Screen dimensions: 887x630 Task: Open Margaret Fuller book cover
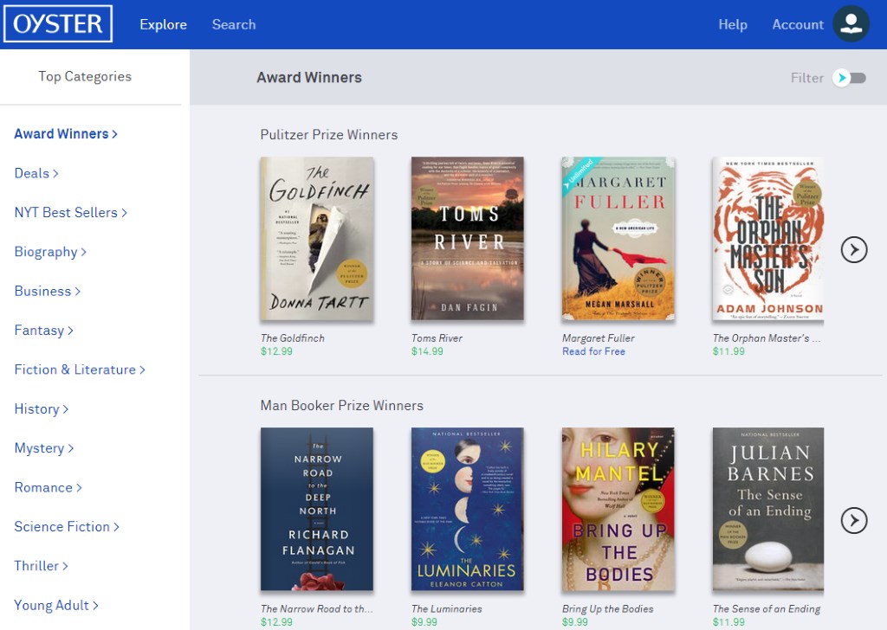click(618, 239)
